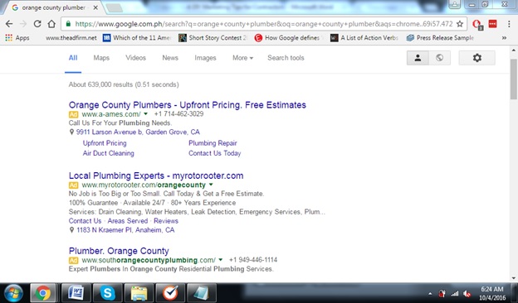Open the Apps shortcut in bookmarks bar
The image size is (518, 303).
click(x=17, y=38)
